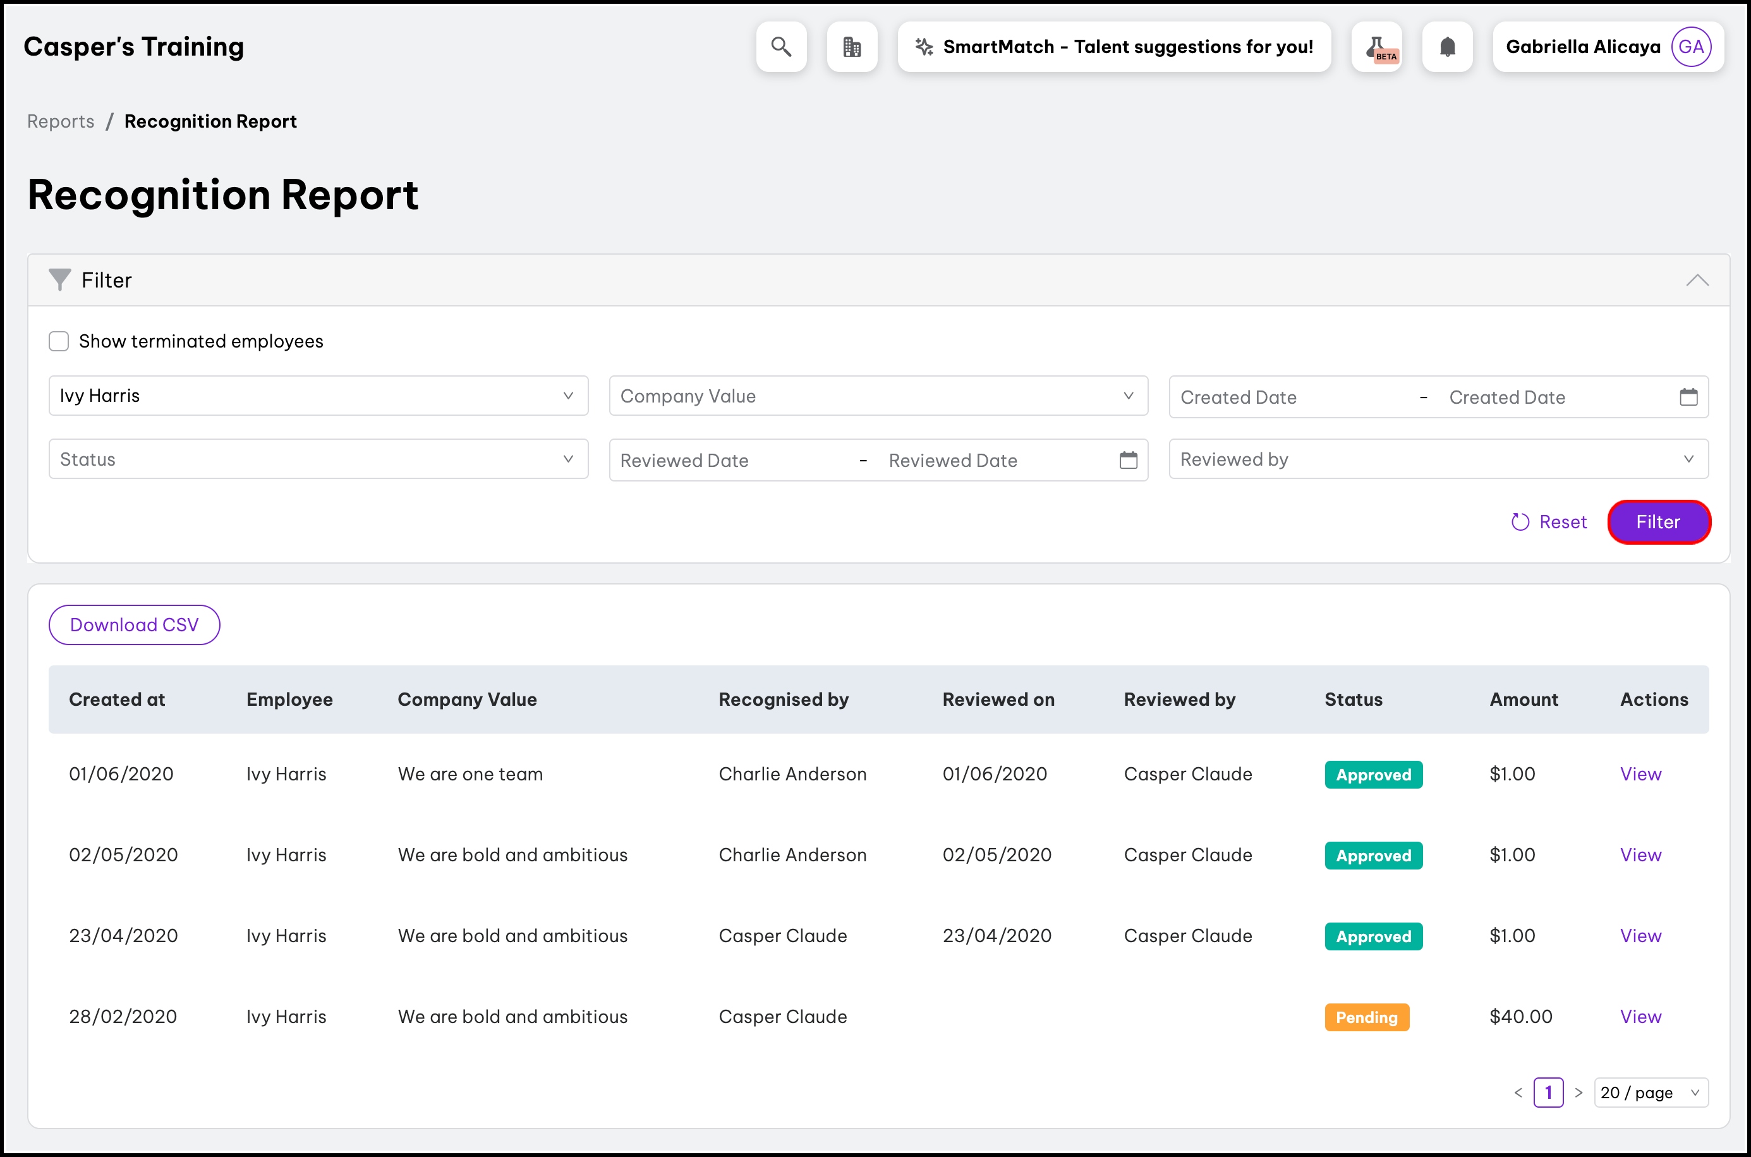Expand the Company Value dropdown
This screenshot has width=1751, height=1157.
[878, 396]
